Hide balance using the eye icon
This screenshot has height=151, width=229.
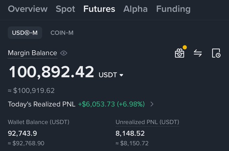pos(63,53)
